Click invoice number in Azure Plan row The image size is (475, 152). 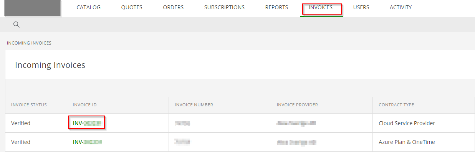click(x=182, y=142)
